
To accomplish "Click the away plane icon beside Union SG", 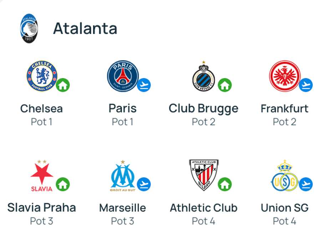I will [x=306, y=184].
